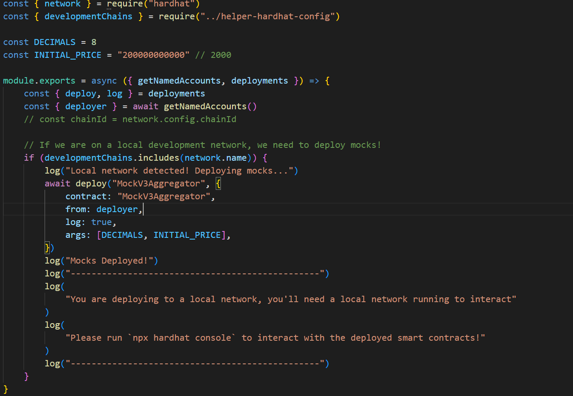Click the comment about deploying mocks
This screenshot has height=396, width=573.
coord(202,145)
